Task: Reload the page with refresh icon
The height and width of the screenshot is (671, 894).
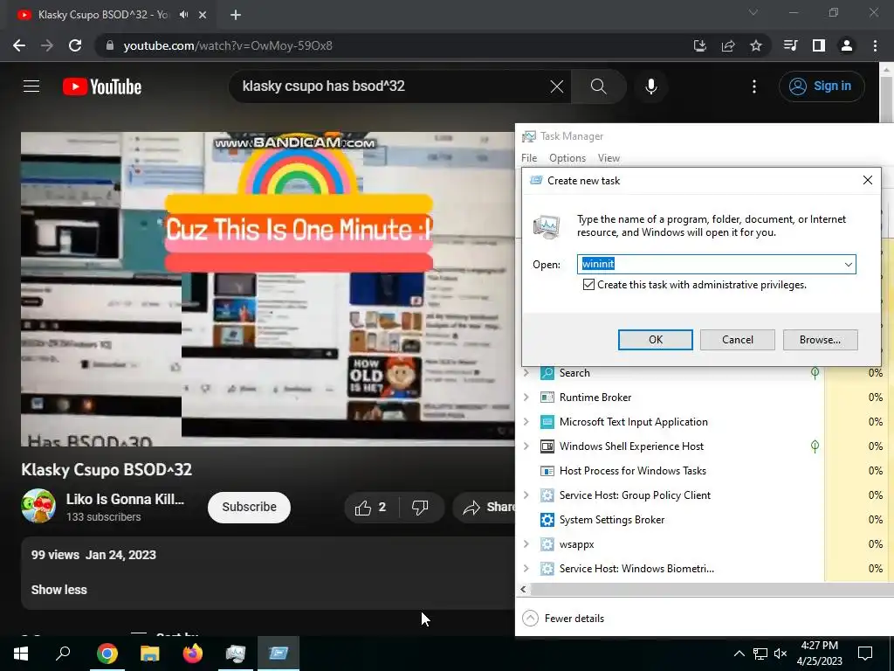Action: point(75,45)
